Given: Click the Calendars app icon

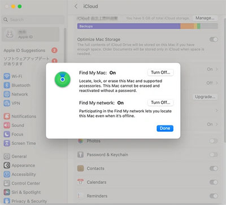Looking at the screenshot, I should pyautogui.click(x=81, y=182).
